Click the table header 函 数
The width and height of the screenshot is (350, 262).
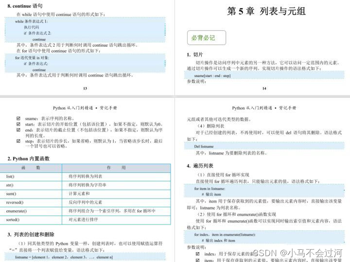click(x=31, y=168)
